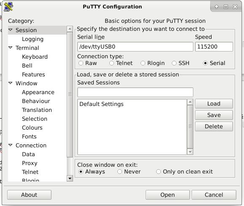Select the Session category label
Screen dimensions: 244x206
[26, 30]
